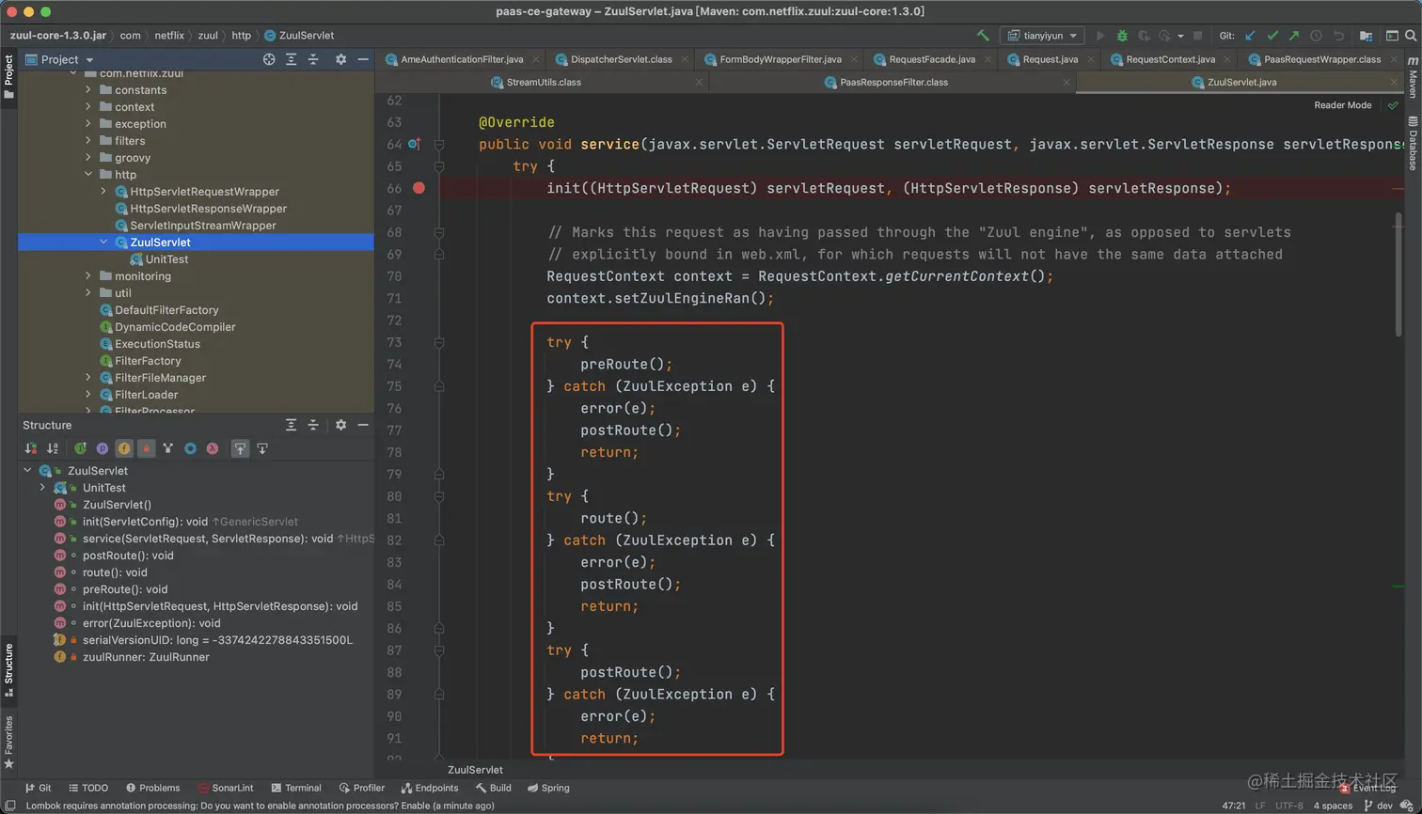Expand UnitTest node in Structure panel
Image resolution: width=1422 pixels, height=814 pixels.
point(42,488)
